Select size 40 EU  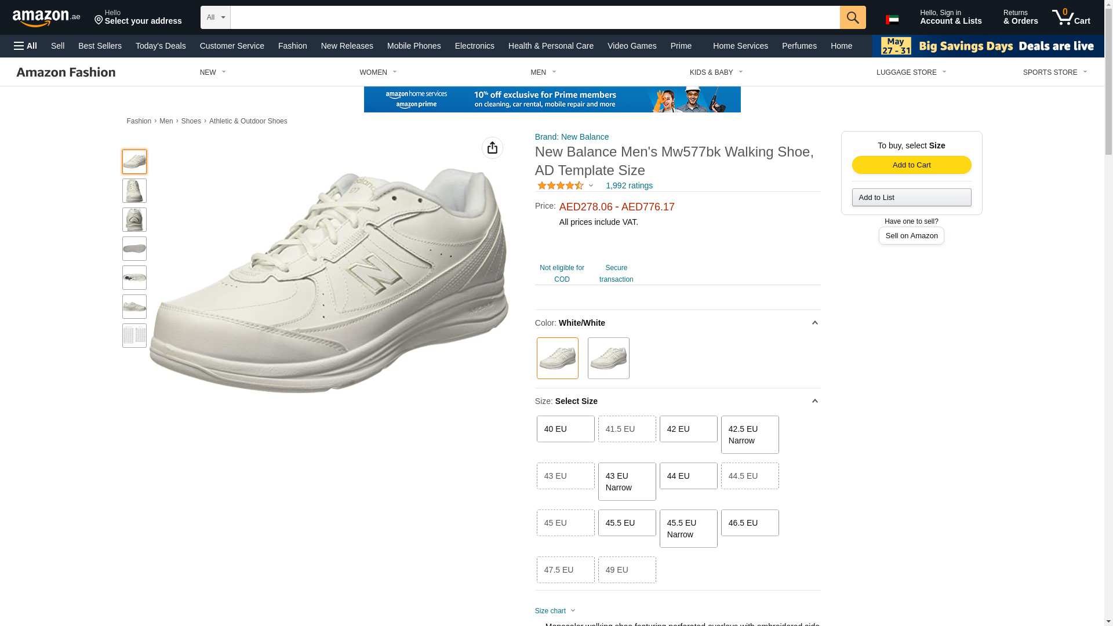565,429
